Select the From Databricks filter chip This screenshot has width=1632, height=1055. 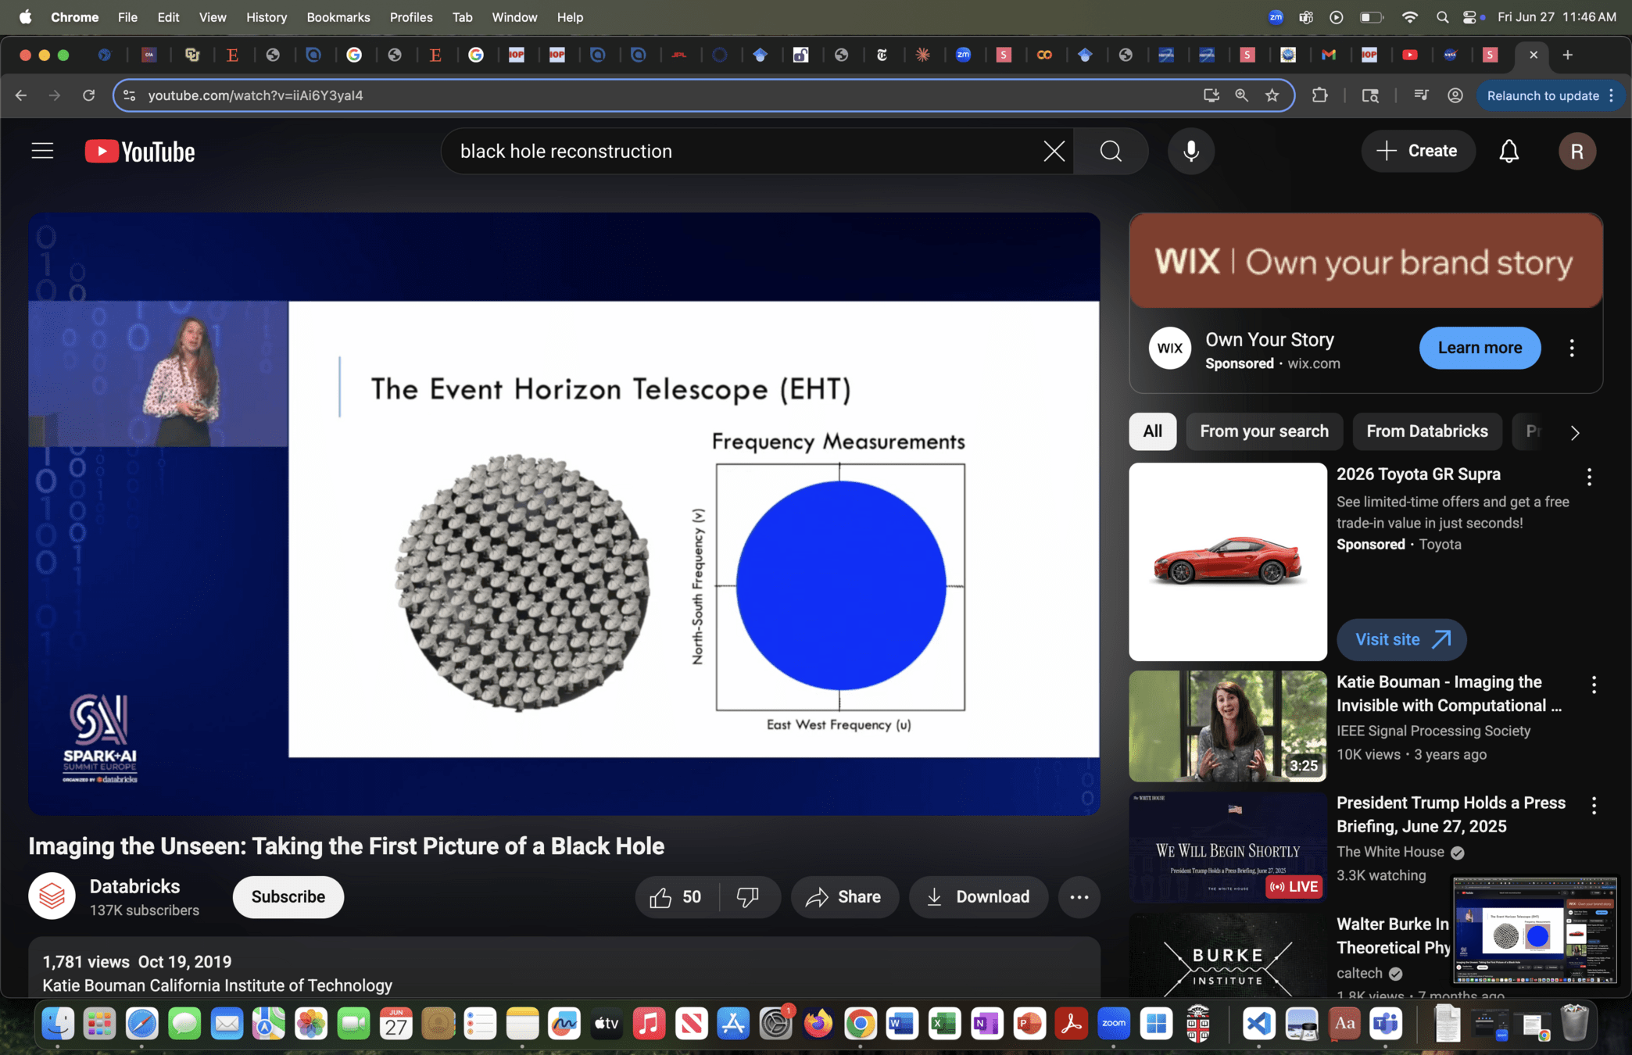tap(1426, 431)
